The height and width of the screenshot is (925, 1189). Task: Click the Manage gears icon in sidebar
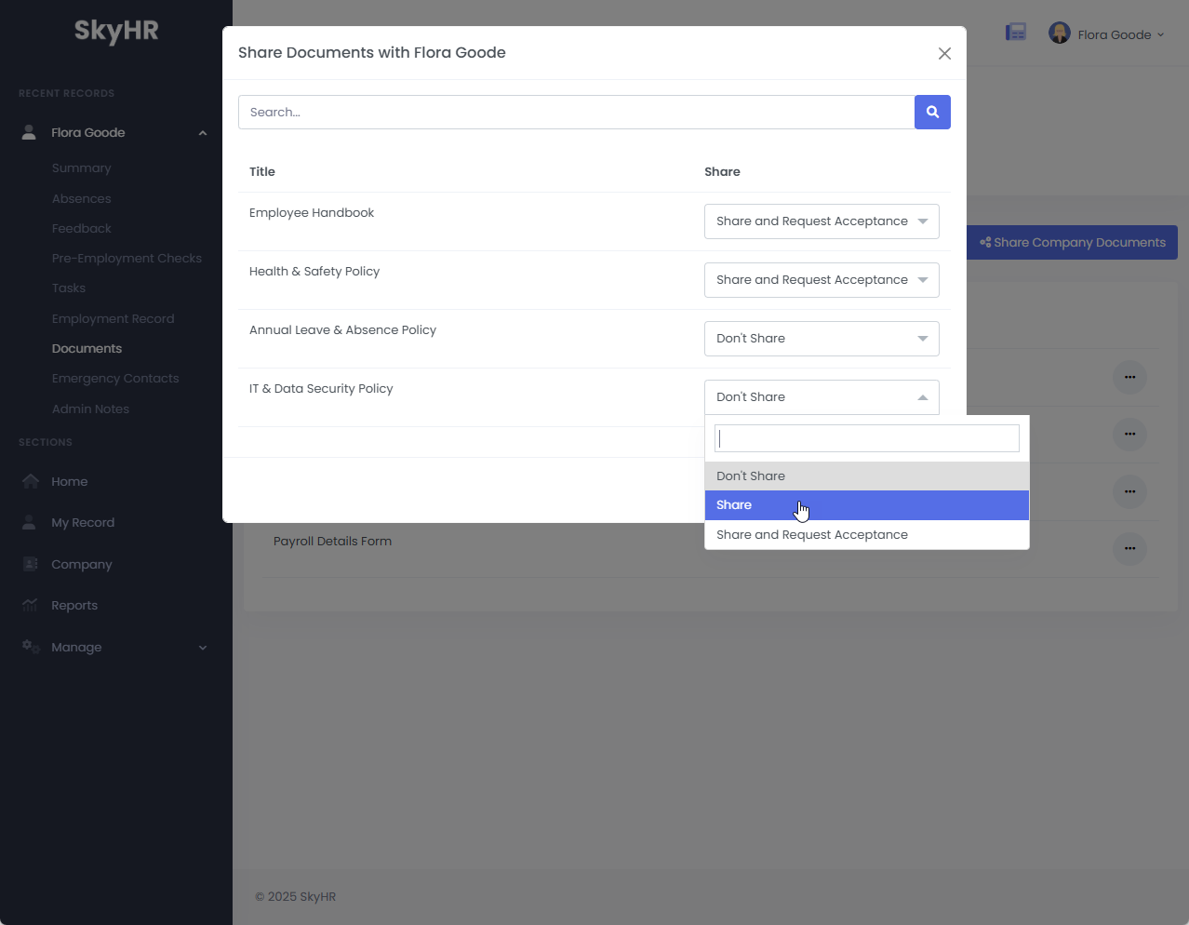click(x=29, y=647)
